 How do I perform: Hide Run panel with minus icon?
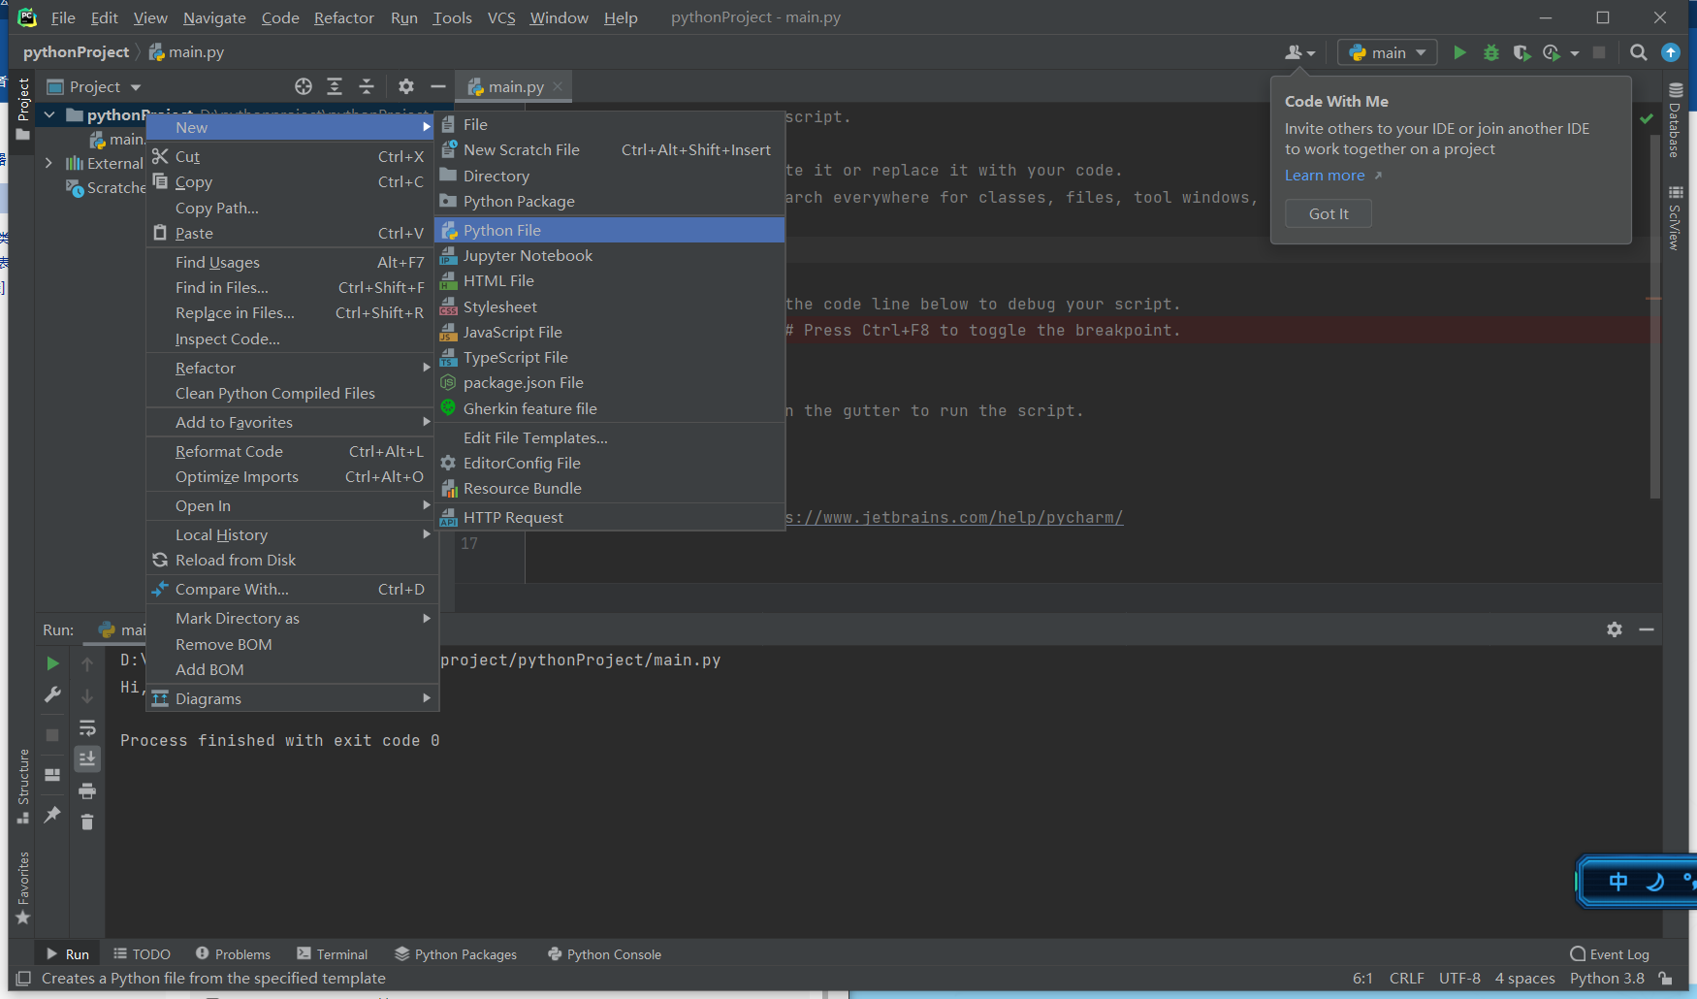pos(1647,629)
